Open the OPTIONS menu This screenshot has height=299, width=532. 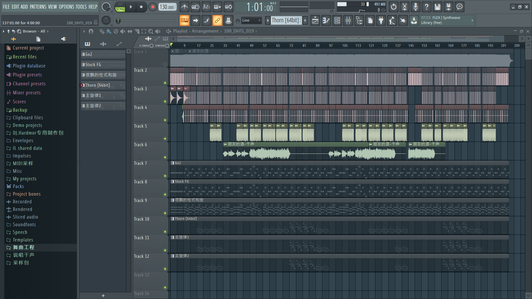[66, 7]
